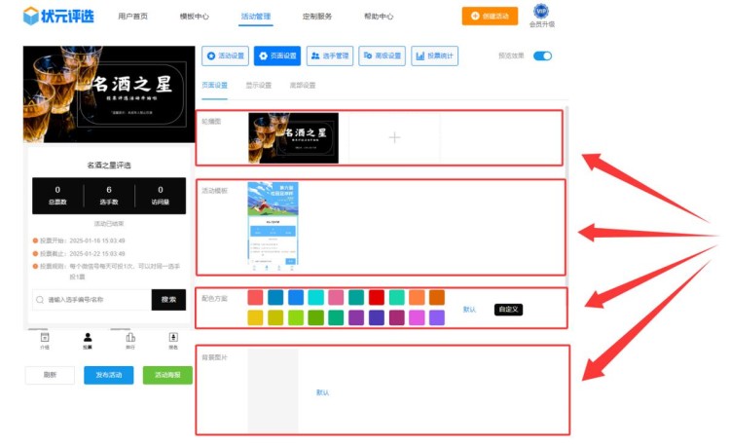Select the 介绍 icon in preview nav
The height and width of the screenshot is (444, 730).
[x=45, y=340]
